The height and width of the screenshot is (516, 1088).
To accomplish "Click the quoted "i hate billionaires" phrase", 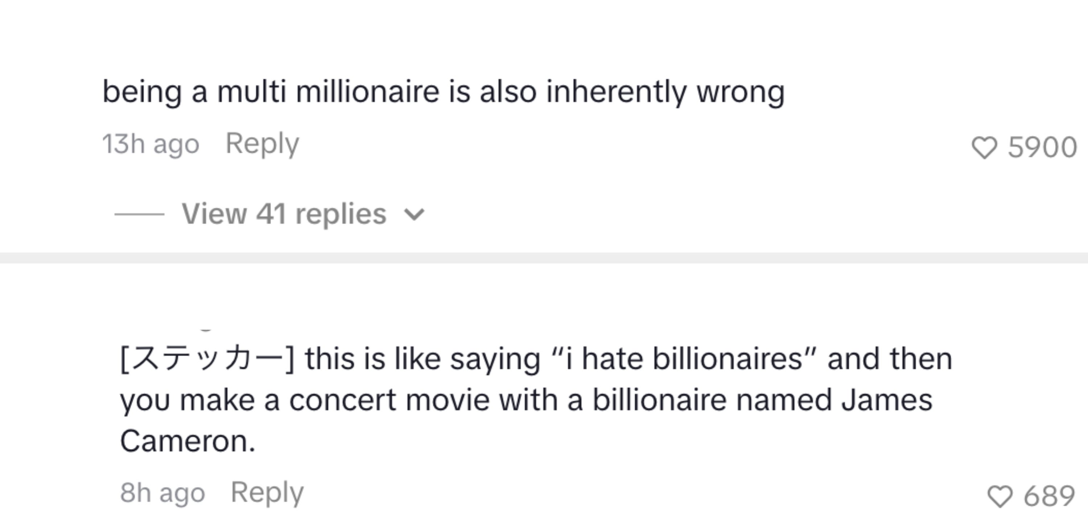I will (684, 359).
